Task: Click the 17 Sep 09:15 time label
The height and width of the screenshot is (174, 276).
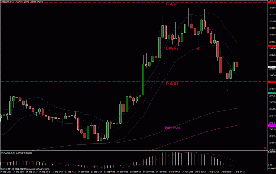Action: point(174,171)
